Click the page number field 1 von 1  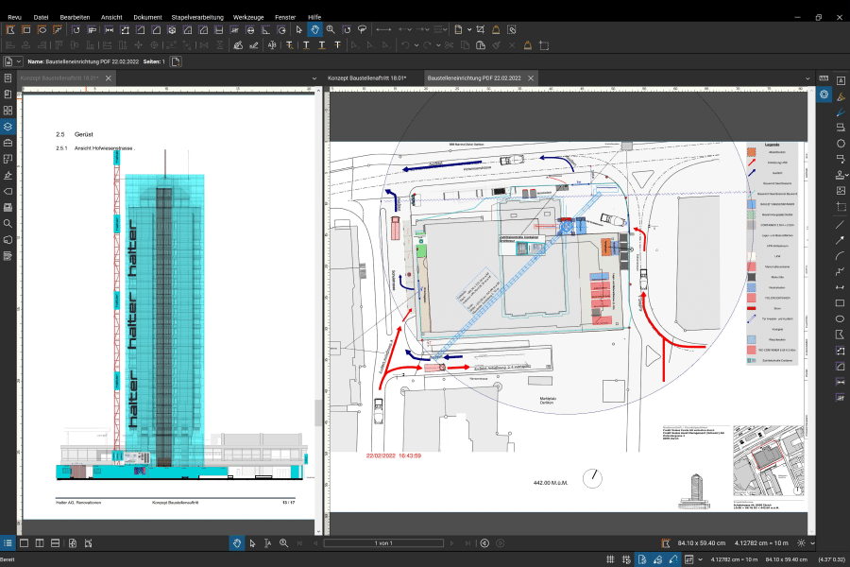pos(383,543)
